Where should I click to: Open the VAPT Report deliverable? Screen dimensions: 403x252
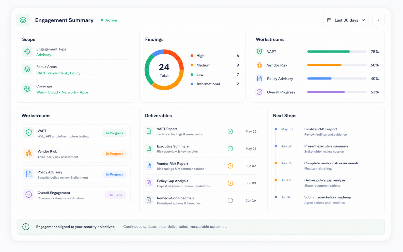(x=201, y=131)
